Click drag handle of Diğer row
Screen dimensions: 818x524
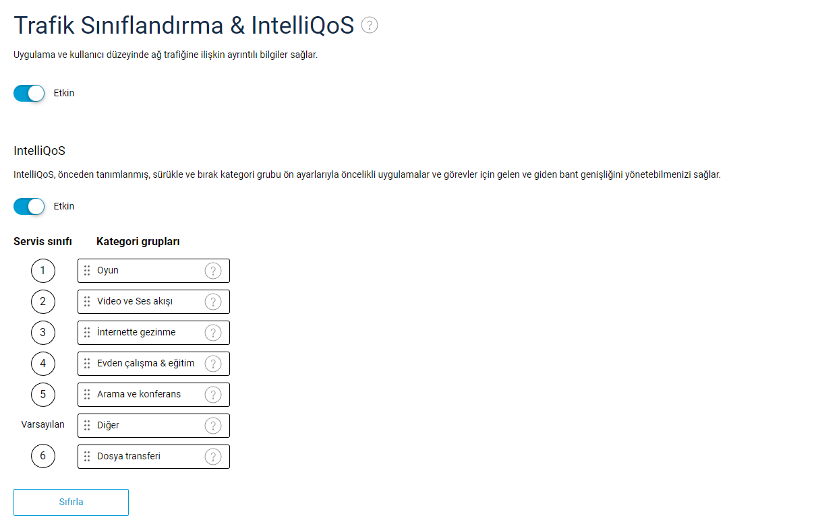pos(87,426)
